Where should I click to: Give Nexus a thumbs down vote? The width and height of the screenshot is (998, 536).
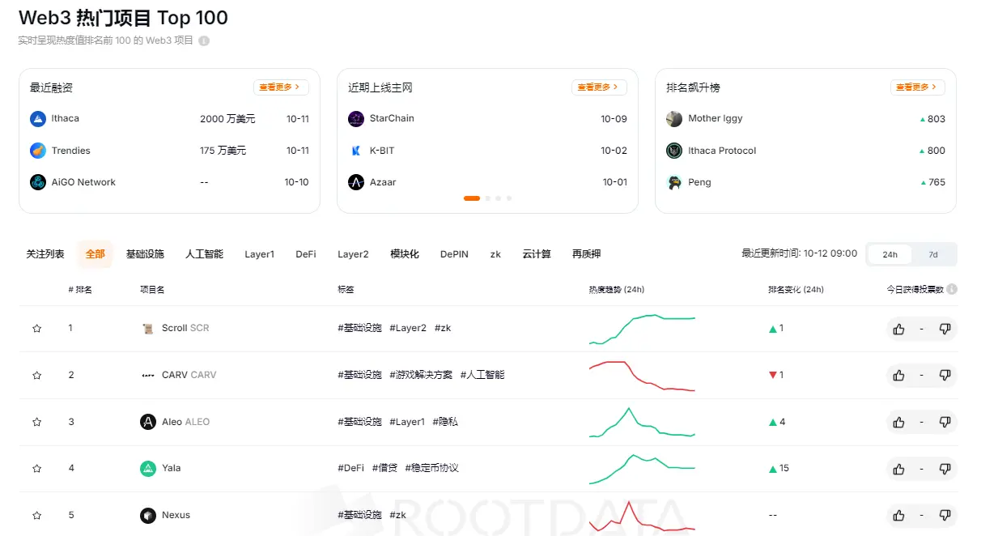click(945, 515)
